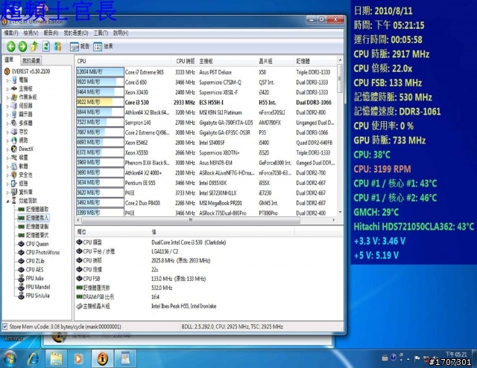Select the Core i3 530 result row
Image resolution: width=477 pixels, height=368 pixels.
[206, 103]
